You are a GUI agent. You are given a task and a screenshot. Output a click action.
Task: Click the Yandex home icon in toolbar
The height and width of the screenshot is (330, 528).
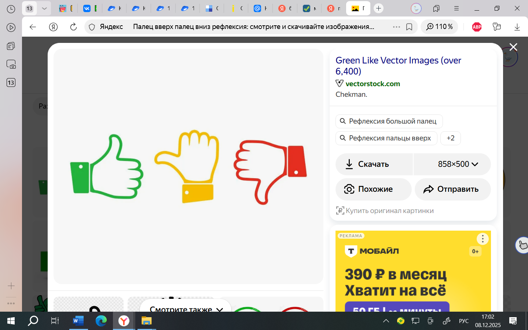53,27
